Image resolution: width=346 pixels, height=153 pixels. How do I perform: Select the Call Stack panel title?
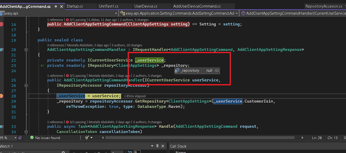[178, 146]
